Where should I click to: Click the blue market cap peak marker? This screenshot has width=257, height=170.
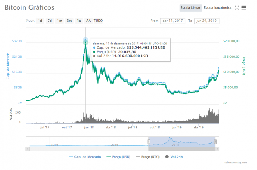(85, 40)
